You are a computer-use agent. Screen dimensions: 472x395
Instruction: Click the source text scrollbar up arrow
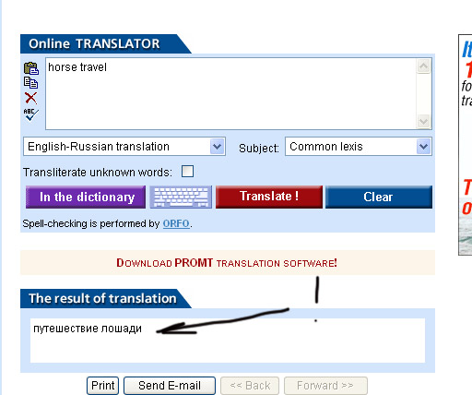(x=424, y=66)
